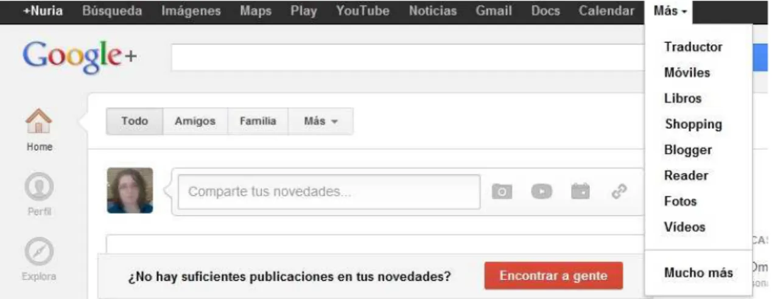Select Shopping from the Más menu
This screenshot has height=299, width=772.
(693, 124)
